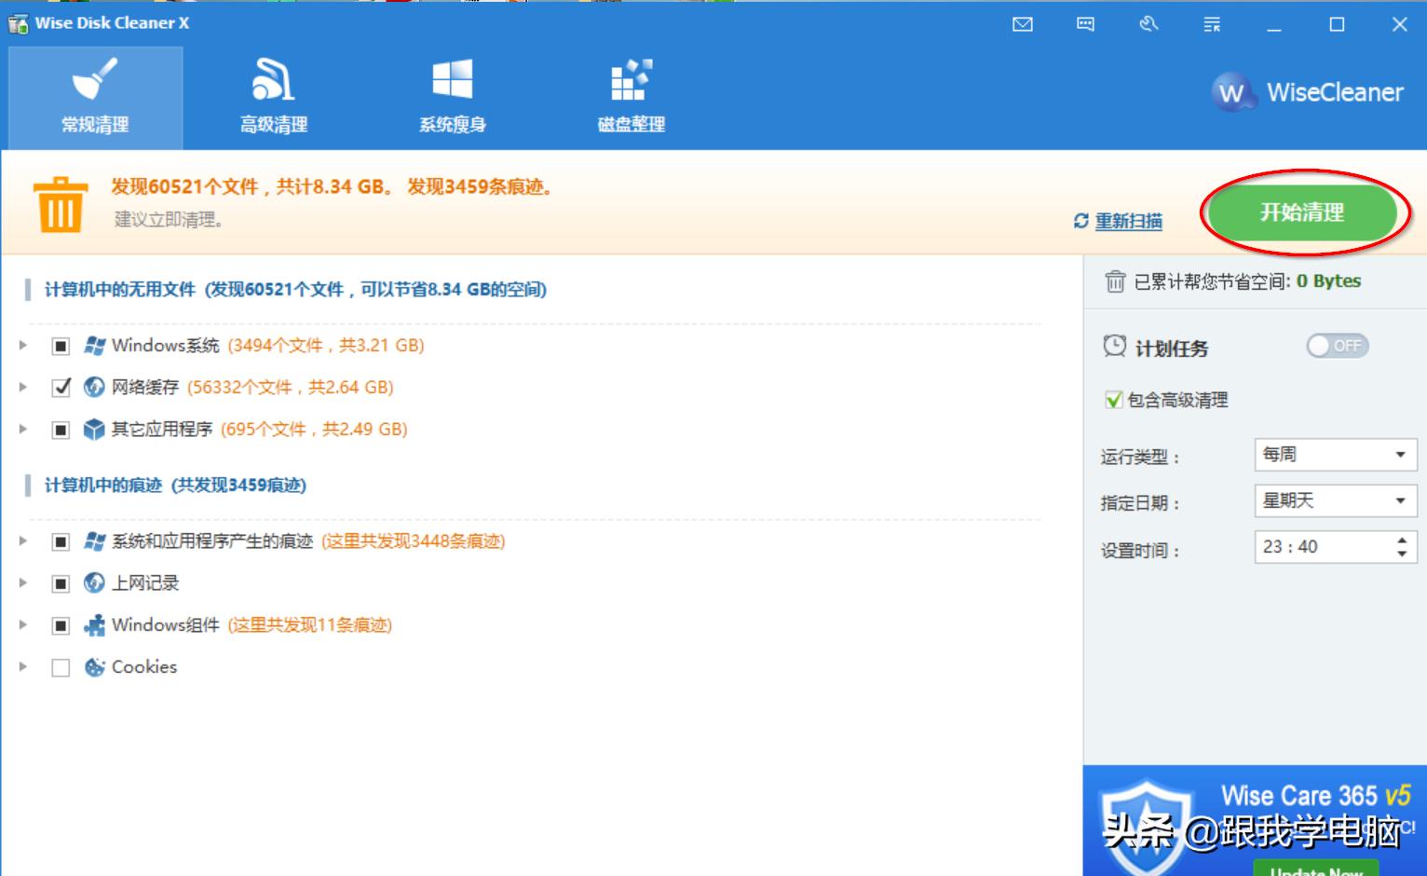Open the 指定日期 星期天 dropdown
The width and height of the screenshot is (1427, 876).
tap(1334, 500)
